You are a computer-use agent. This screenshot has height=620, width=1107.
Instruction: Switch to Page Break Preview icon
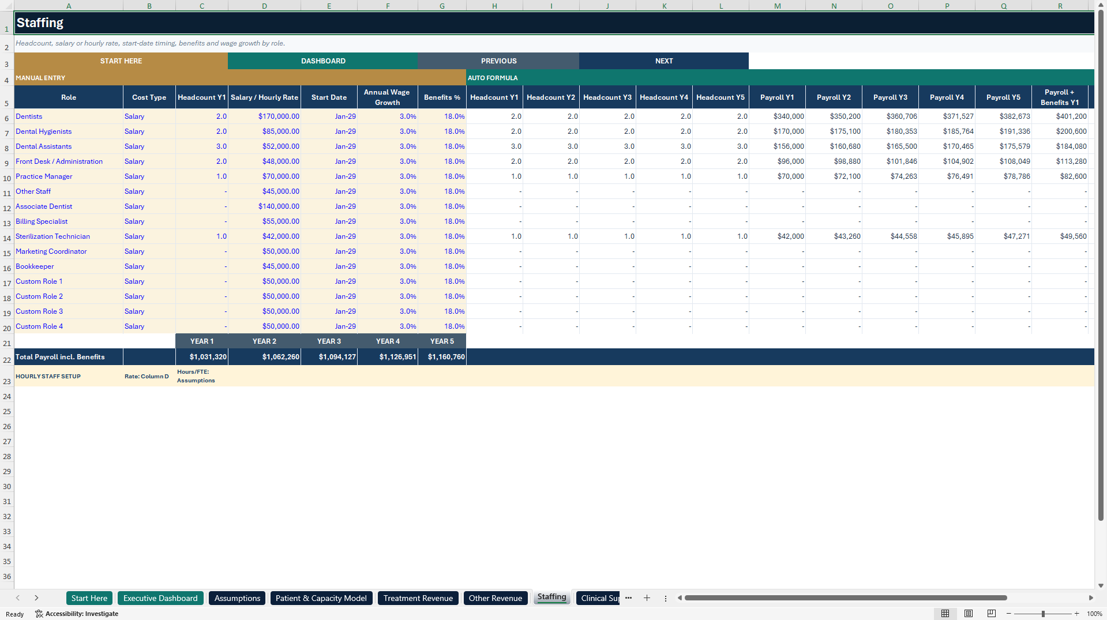click(992, 614)
